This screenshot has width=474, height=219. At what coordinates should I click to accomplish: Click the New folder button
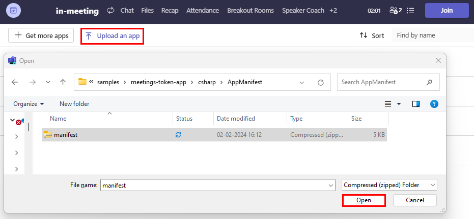(x=74, y=104)
